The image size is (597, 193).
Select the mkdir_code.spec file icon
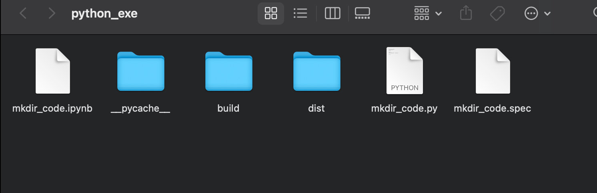pos(493,71)
